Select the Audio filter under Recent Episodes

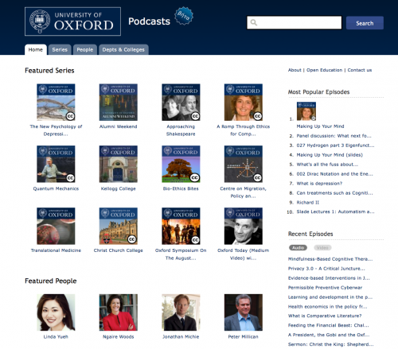(x=298, y=248)
